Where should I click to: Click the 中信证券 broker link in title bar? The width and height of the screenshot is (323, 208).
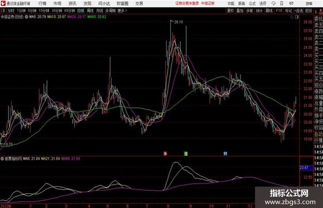point(208,3)
